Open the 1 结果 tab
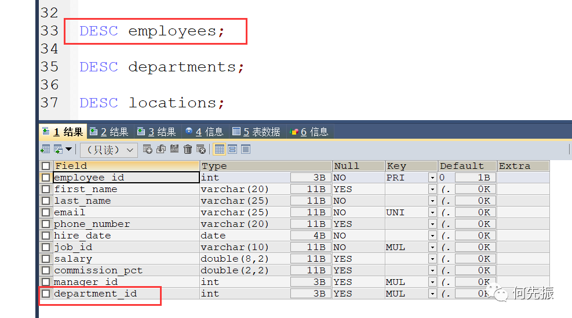The width and height of the screenshot is (572, 318). 63,132
